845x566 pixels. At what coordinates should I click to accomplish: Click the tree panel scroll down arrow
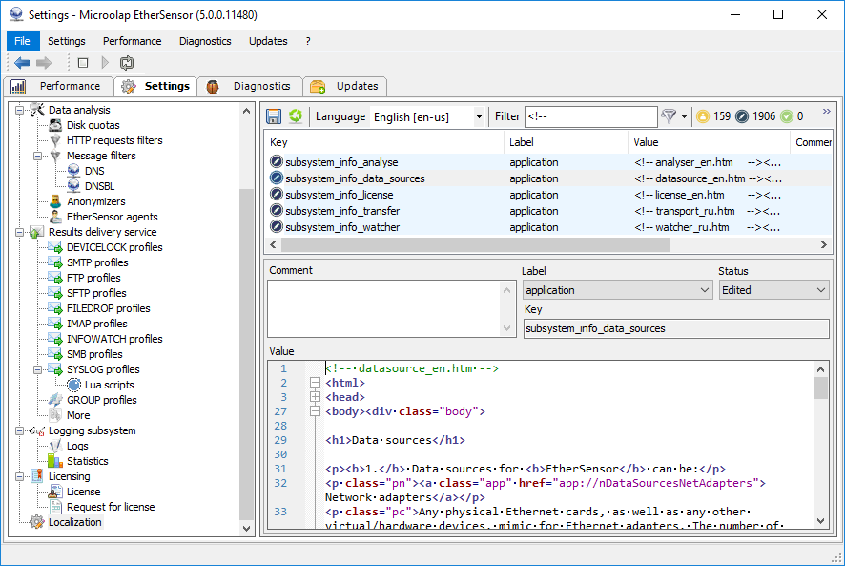click(x=246, y=529)
